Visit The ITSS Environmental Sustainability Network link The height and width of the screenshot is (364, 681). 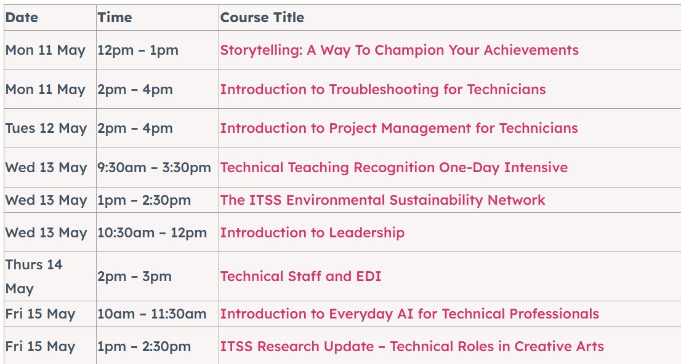coord(382,200)
